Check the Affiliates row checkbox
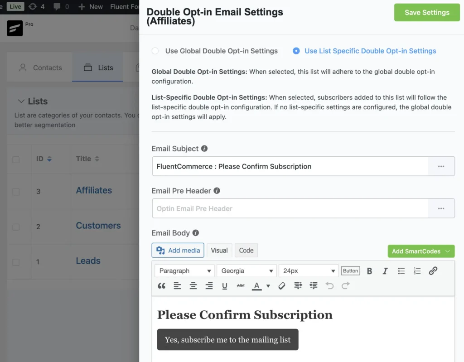This screenshot has width=464, height=362. [16, 192]
